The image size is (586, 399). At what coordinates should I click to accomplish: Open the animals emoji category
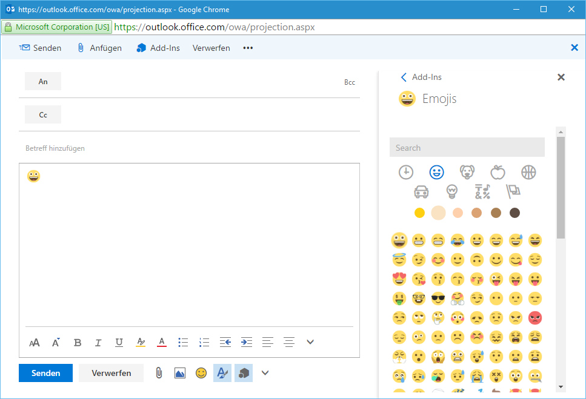[x=467, y=172]
